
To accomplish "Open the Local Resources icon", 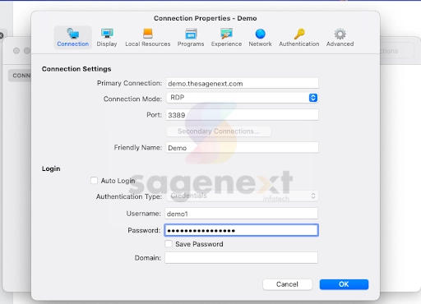I will tap(148, 38).
